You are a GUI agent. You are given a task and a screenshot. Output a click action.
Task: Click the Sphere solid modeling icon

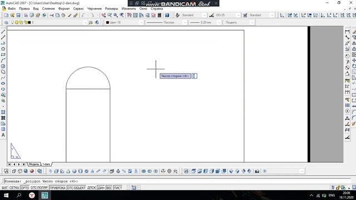(74, 171)
